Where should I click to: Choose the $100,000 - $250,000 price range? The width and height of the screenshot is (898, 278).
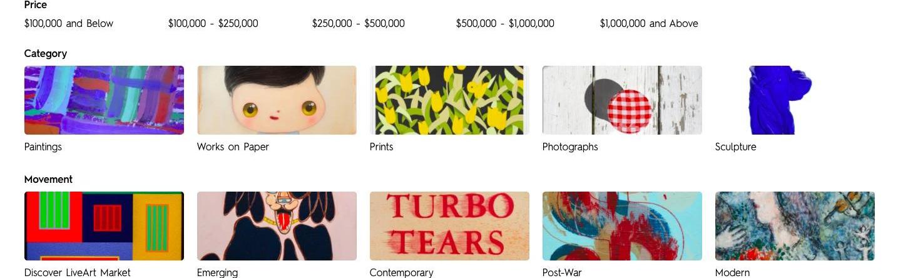point(213,24)
